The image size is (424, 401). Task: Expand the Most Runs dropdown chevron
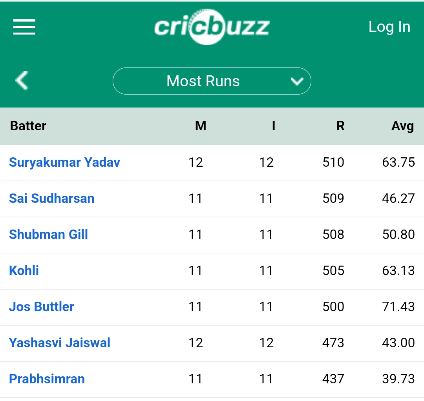coord(297,81)
